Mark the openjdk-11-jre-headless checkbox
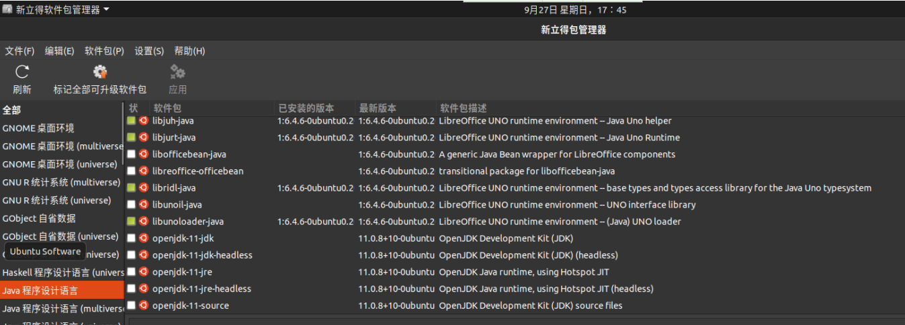This screenshot has height=325, width=905. pyautogui.click(x=131, y=289)
